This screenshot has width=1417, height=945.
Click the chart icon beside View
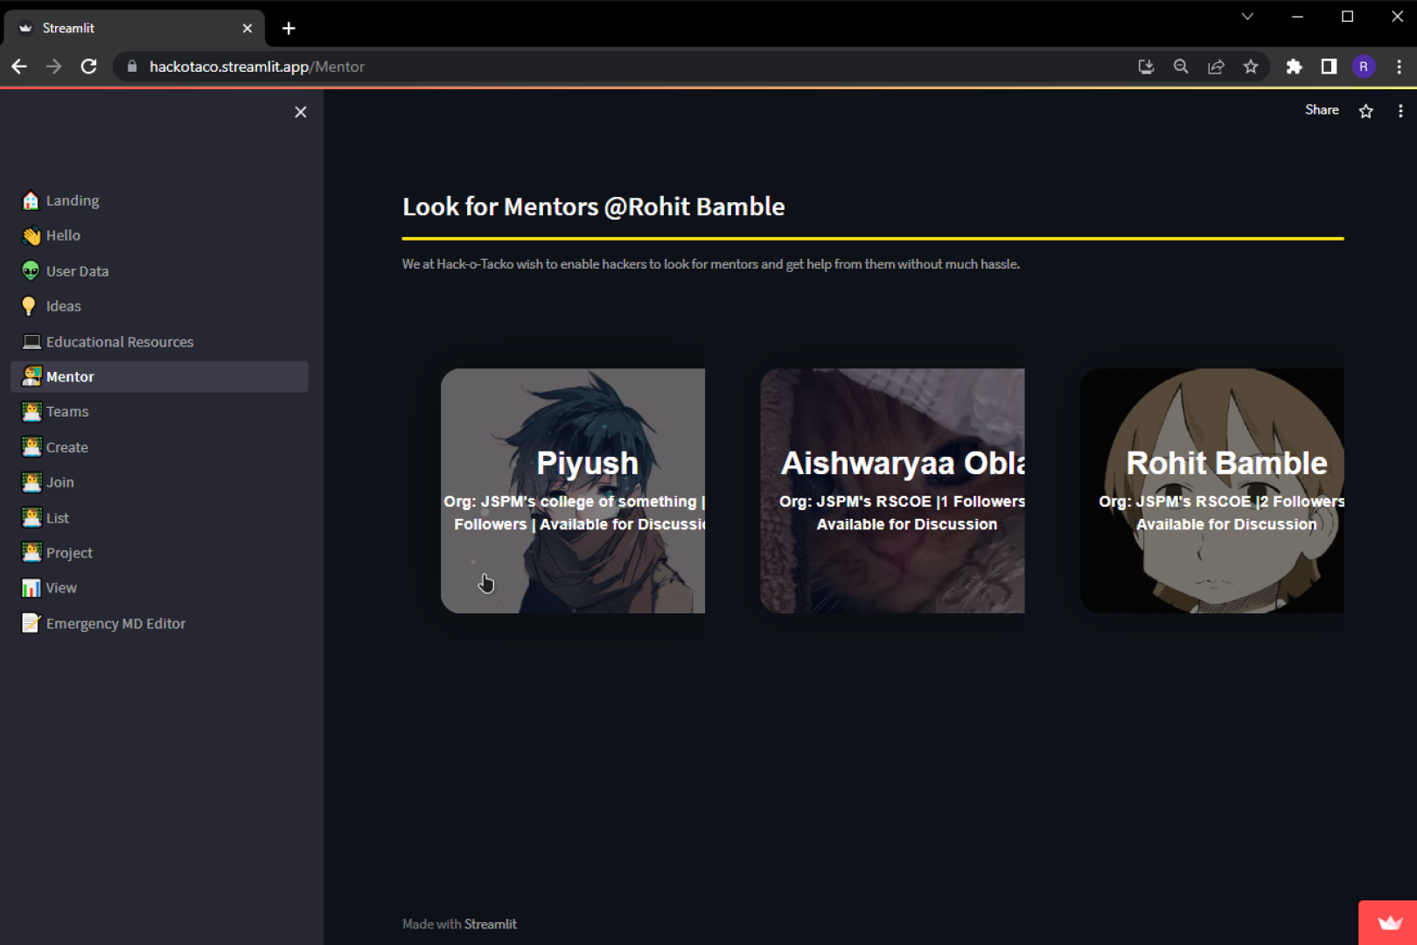click(x=31, y=588)
